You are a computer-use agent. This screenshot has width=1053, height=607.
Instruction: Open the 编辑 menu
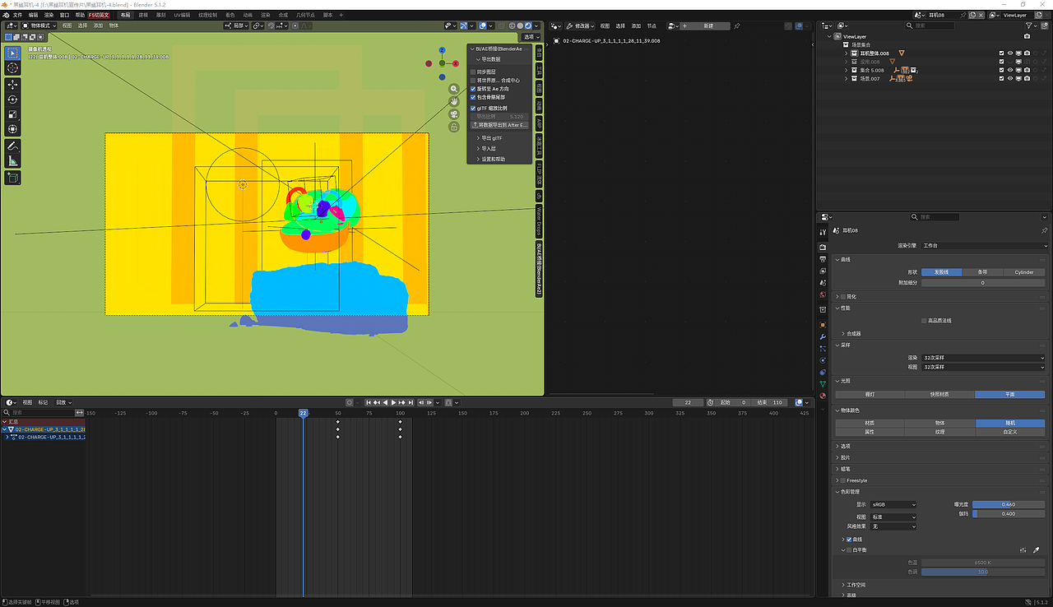pos(33,15)
